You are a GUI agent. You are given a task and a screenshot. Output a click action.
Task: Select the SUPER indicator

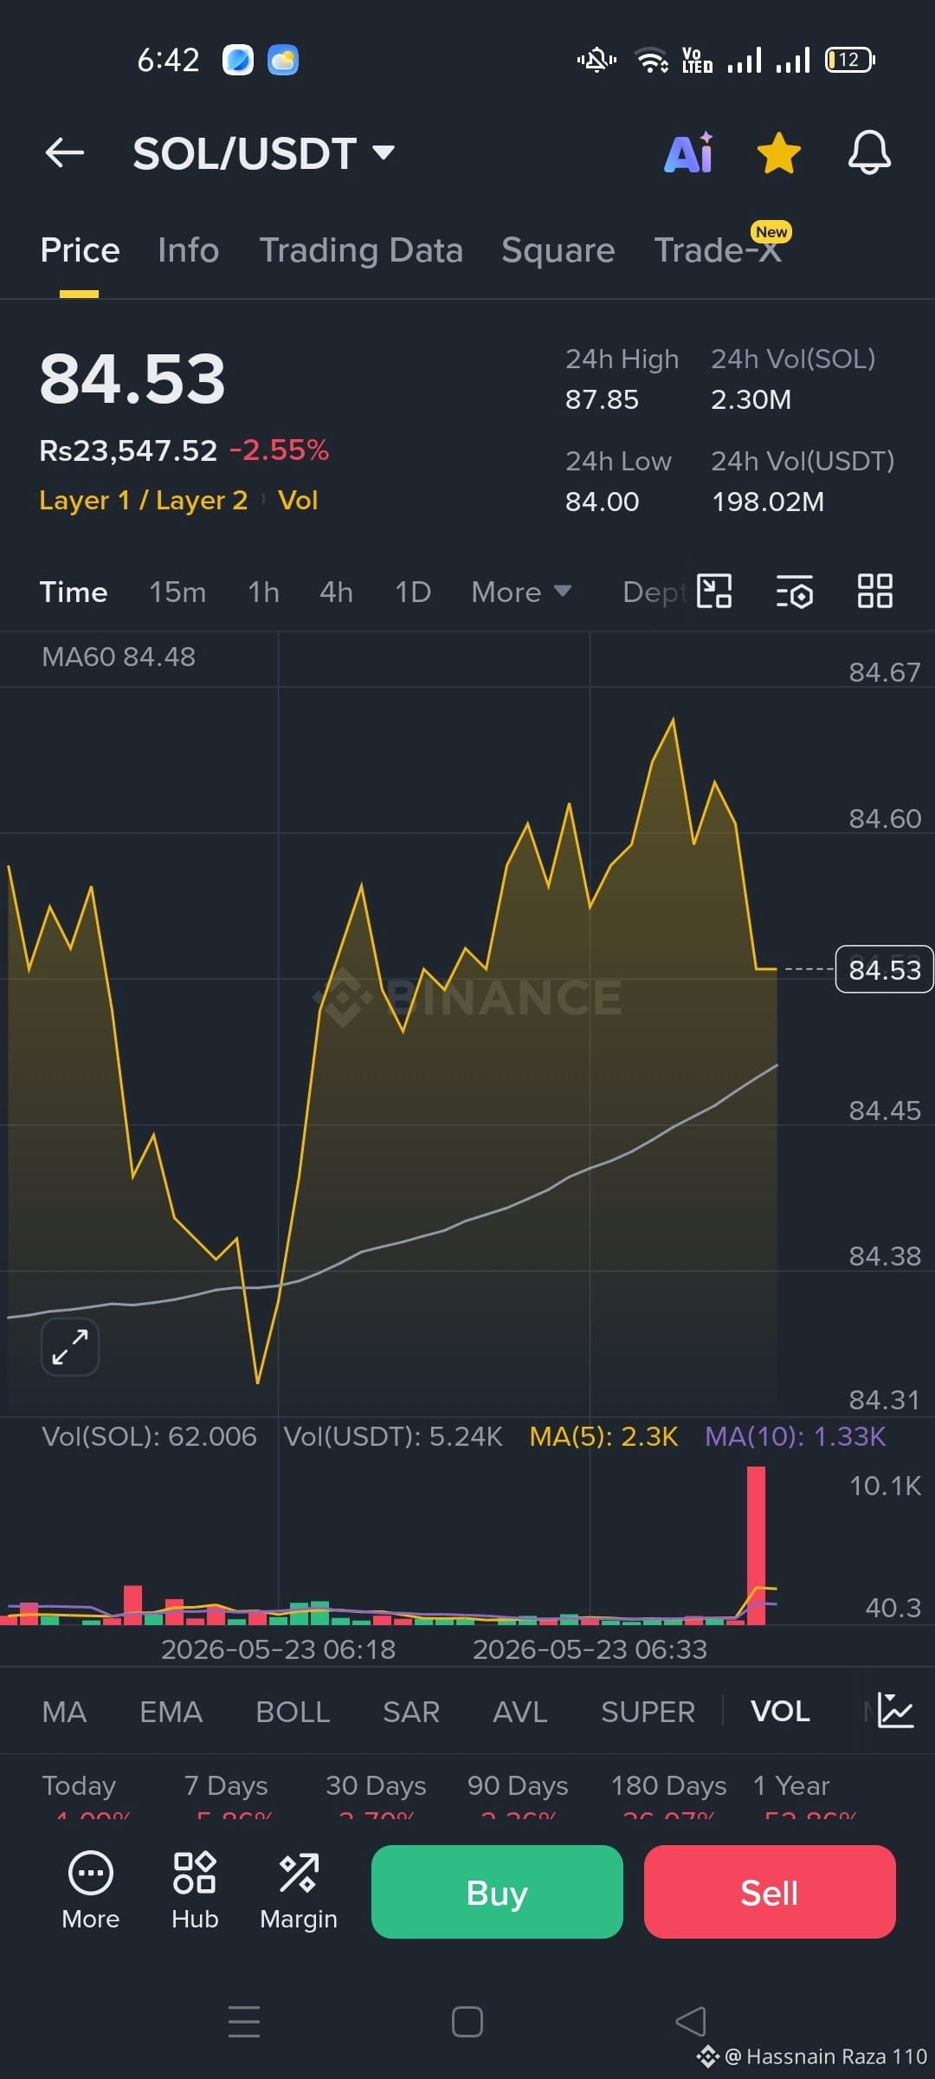(648, 1712)
